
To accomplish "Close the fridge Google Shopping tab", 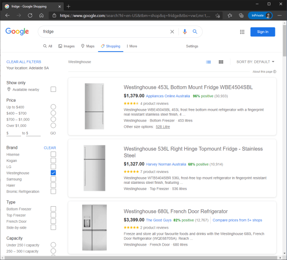I will (60, 7).
